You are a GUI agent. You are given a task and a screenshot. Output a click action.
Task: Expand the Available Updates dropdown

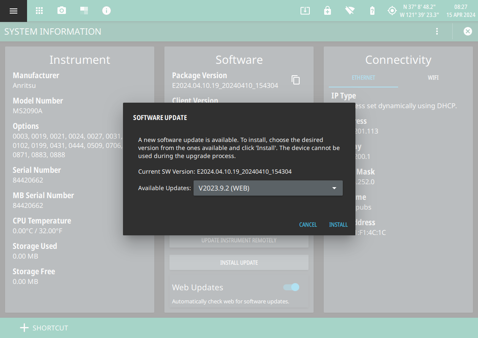(x=268, y=188)
